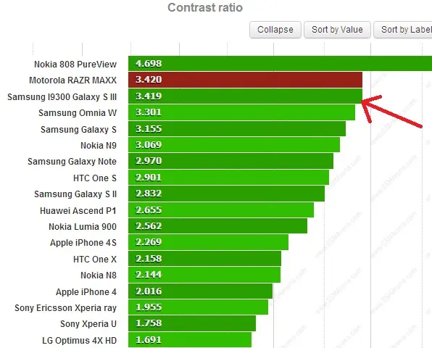432x348 pixels.
Task: Click the 3.155 value on Galaxy S bar
Action: tap(149, 128)
